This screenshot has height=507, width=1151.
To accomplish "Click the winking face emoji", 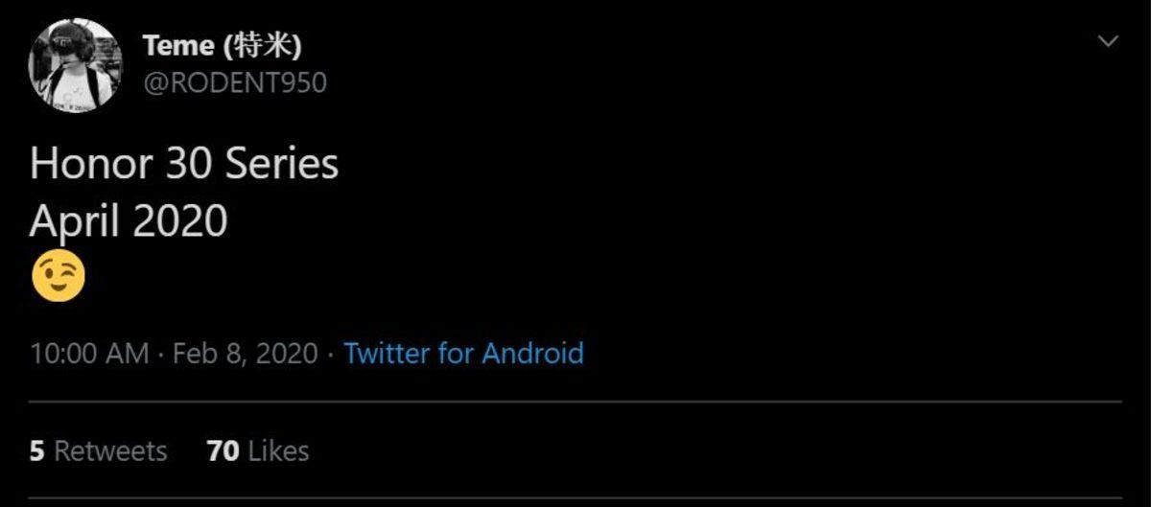I will (x=58, y=277).
